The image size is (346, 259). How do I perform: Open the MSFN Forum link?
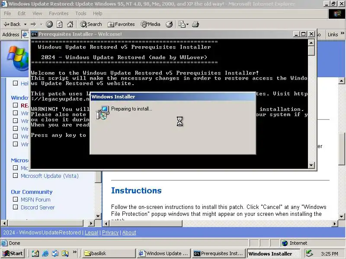(35, 200)
